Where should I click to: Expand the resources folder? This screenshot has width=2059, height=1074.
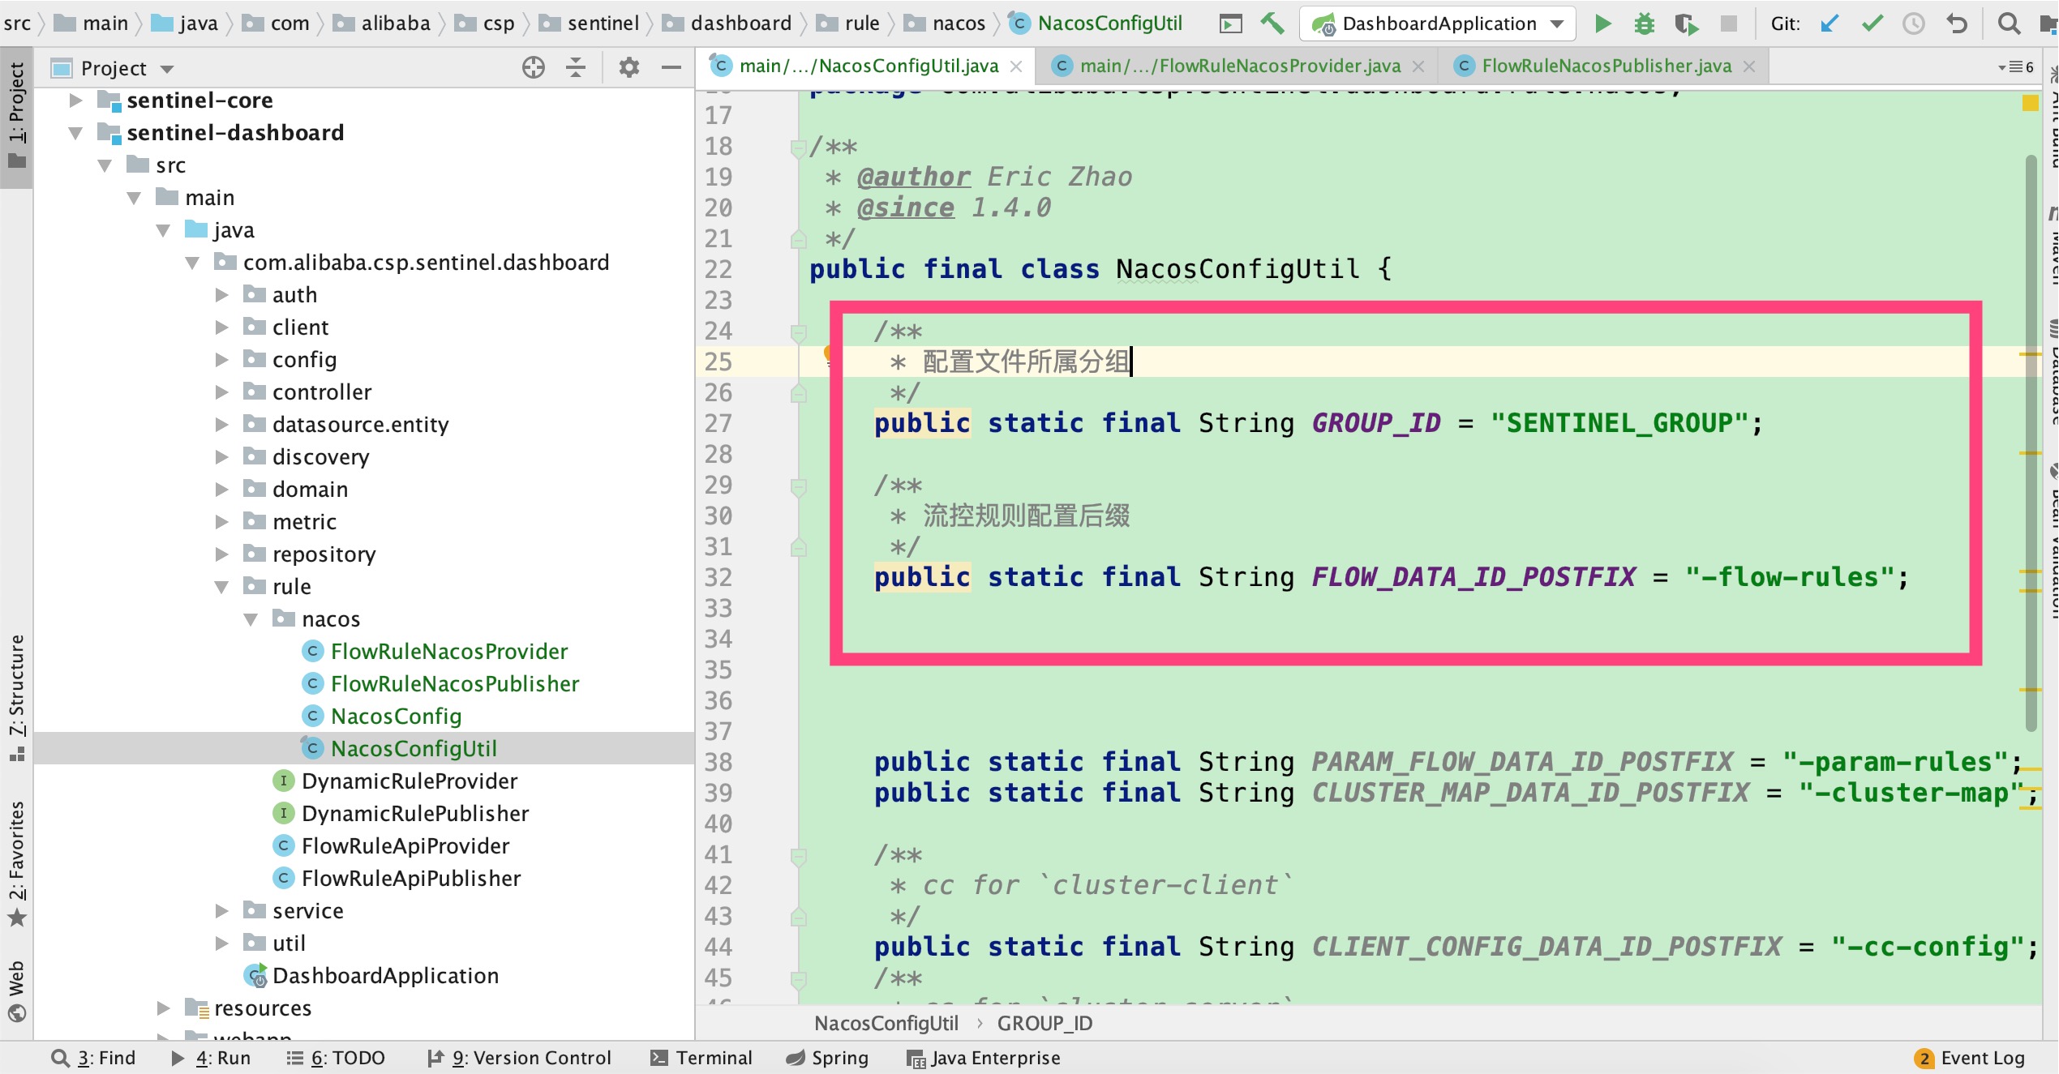tap(163, 1008)
